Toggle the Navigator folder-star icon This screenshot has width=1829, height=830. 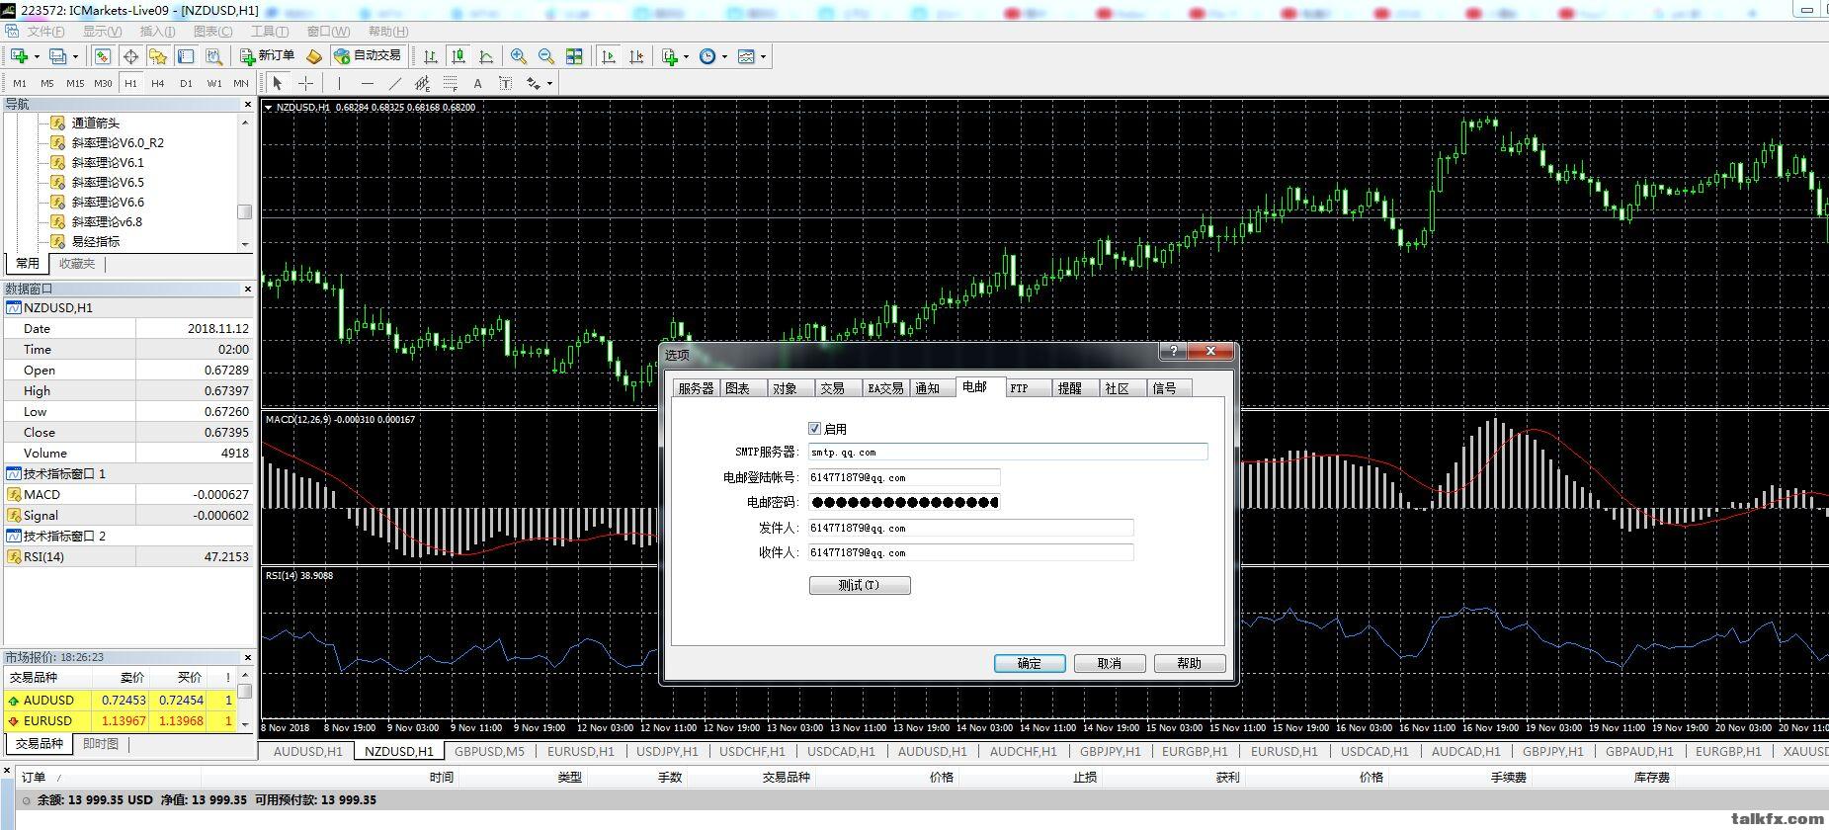(x=158, y=56)
